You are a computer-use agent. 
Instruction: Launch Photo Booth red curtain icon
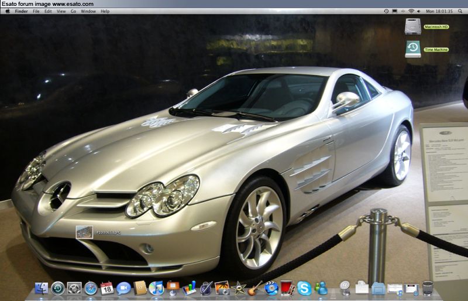[x=288, y=288]
